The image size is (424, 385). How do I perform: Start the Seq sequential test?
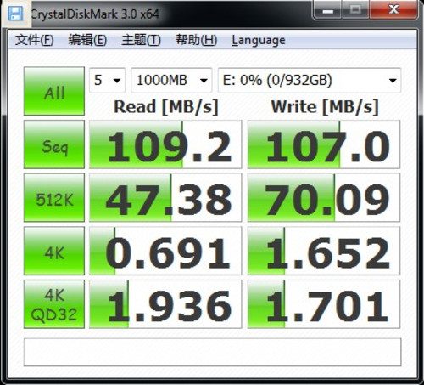tap(54, 144)
